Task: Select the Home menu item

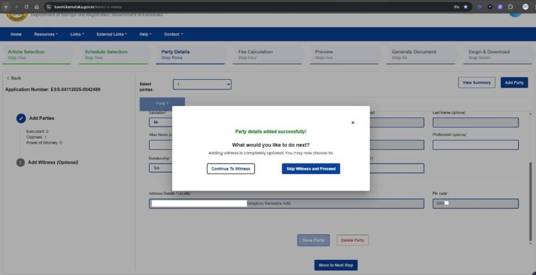Action: [16, 34]
